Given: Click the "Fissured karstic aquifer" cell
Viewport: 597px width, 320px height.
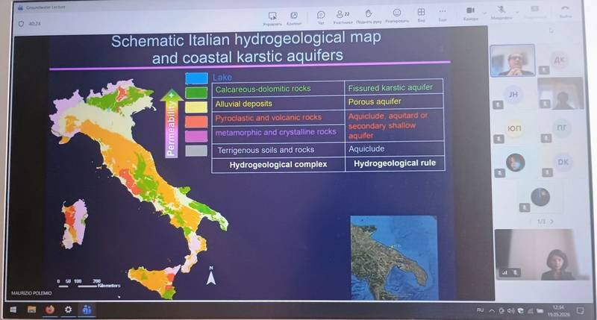Looking at the screenshot, I should coord(394,87).
